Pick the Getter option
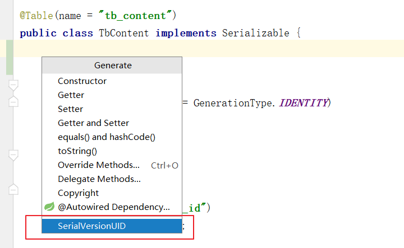The width and height of the screenshot is (404, 248). coord(112,95)
